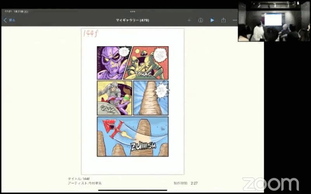Start playback with the blue play icon
The image size is (311, 194).
coord(212,20)
